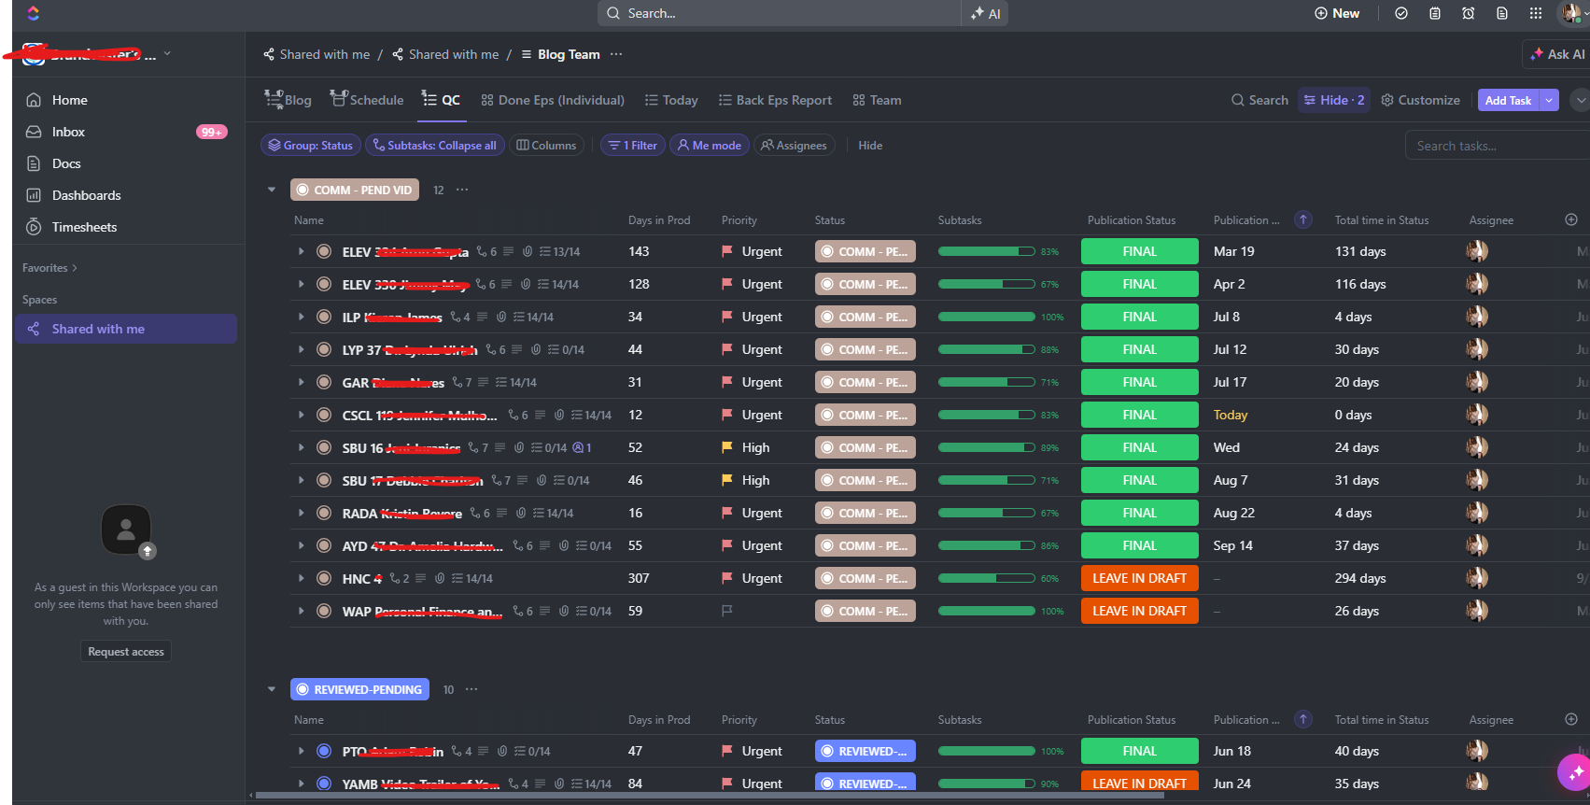Add a column in the COMM - PEND VID group
Viewport: 1590px width, 805px height.
pos(1571,219)
